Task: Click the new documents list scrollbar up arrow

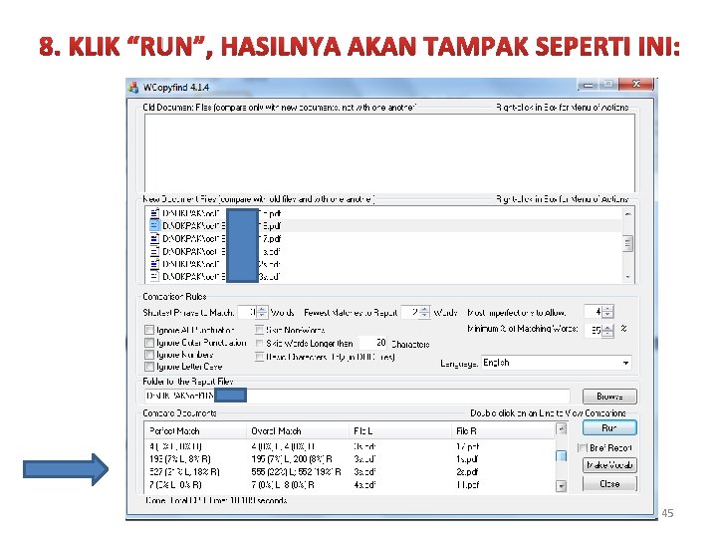Action: point(627,213)
